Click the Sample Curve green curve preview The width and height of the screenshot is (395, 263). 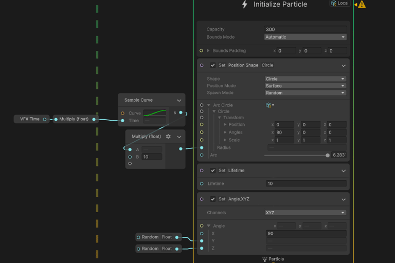pyautogui.click(x=154, y=113)
